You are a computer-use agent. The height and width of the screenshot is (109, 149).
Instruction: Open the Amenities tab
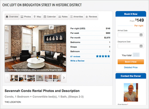pyautogui.click(x=77, y=17)
